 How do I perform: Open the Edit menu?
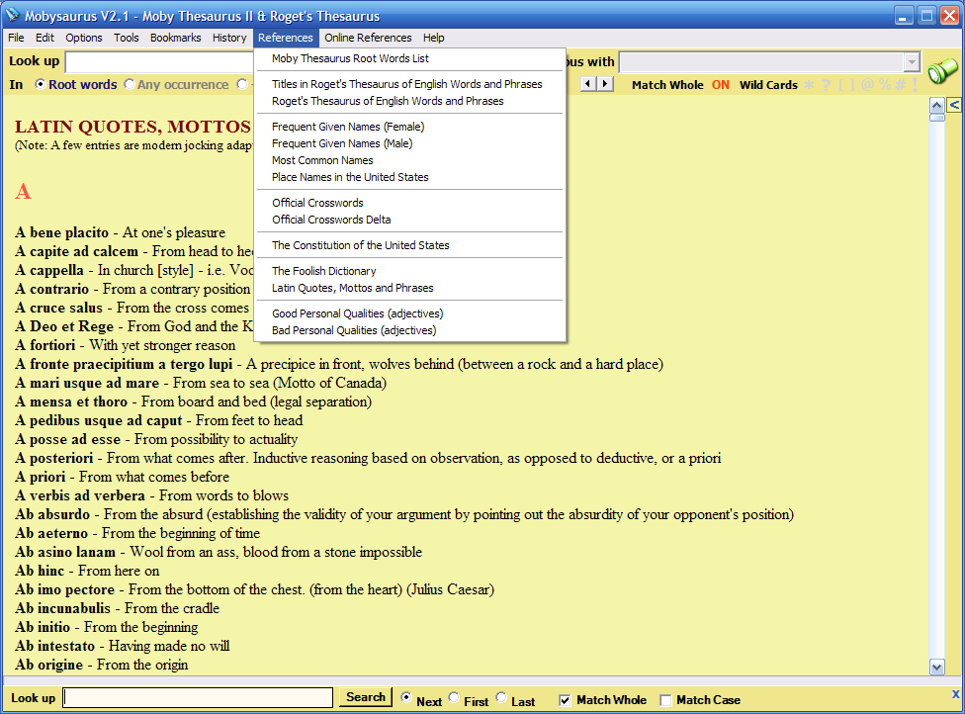[44, 38]
